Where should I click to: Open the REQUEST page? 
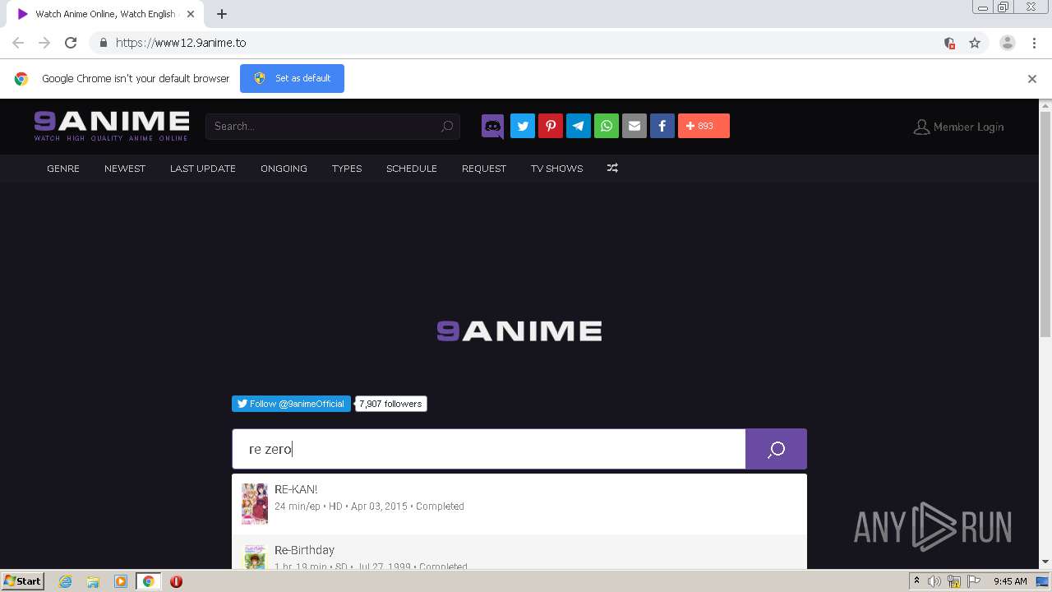(484, 169)
